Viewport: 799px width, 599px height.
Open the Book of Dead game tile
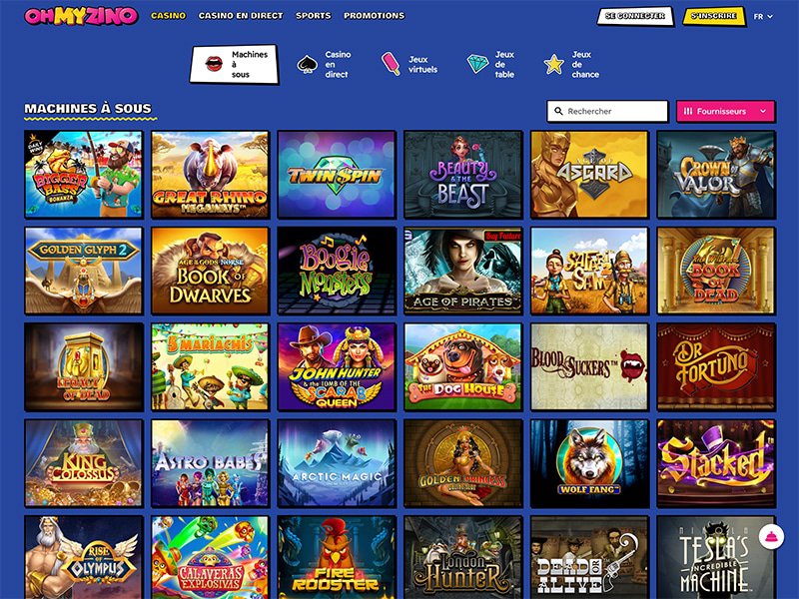(716, 271)
